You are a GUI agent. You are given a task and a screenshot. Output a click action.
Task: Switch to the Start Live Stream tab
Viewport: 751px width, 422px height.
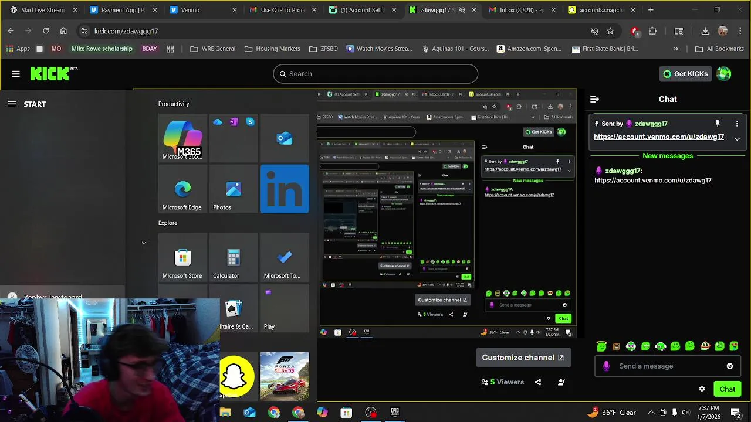(x=43, y=10)
